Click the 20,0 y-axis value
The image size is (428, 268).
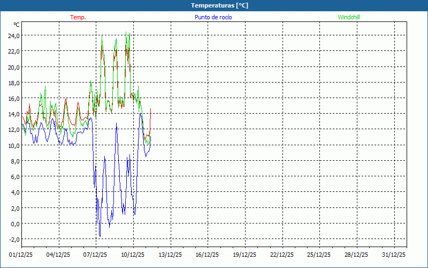(x=14, y=67)
